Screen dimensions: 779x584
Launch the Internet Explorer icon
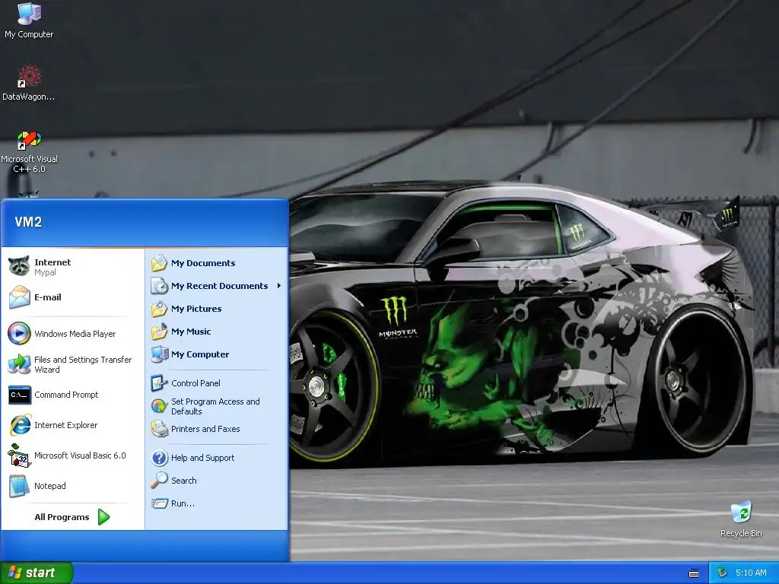coord(19,425)
